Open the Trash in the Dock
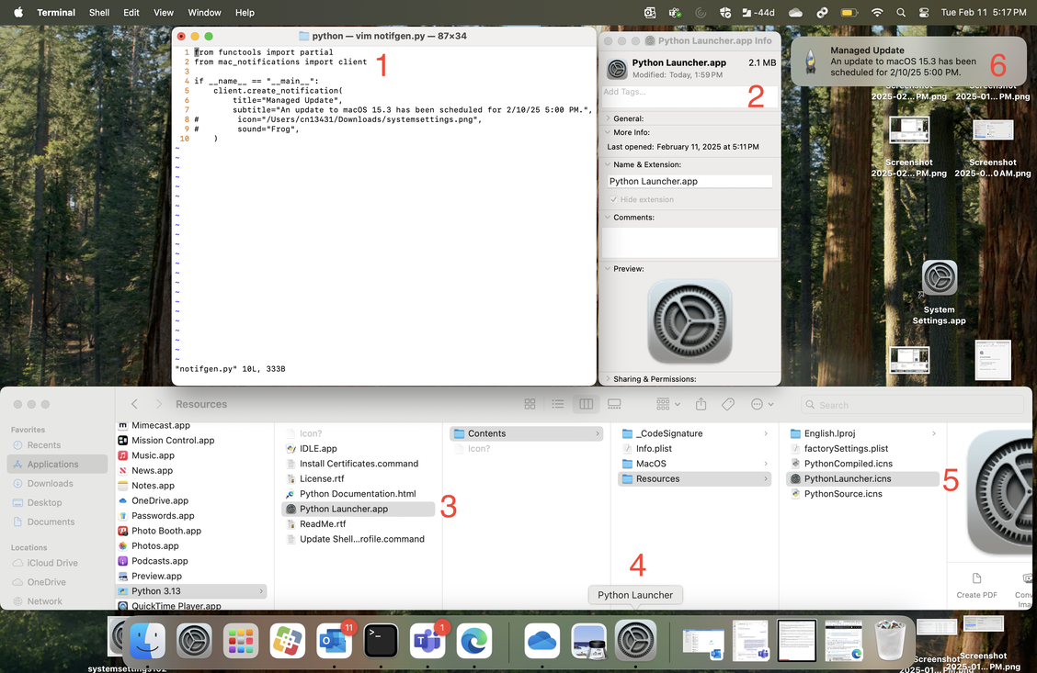Viewport: 1037px width, 673px height. point(890,639)
